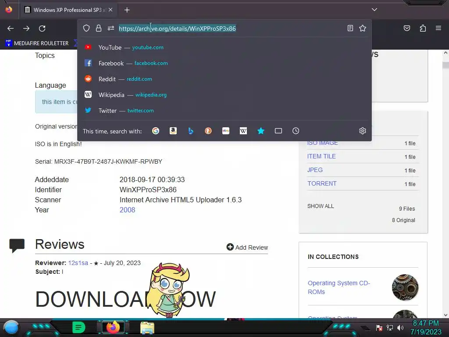
Task: Choose the Reddit suggestion
Action: pyautogui.click(x=224, y=79)
